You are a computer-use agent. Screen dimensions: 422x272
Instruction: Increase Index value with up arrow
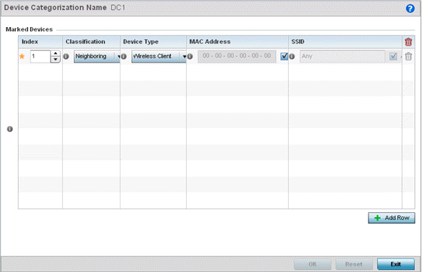[x=56, y=53]
